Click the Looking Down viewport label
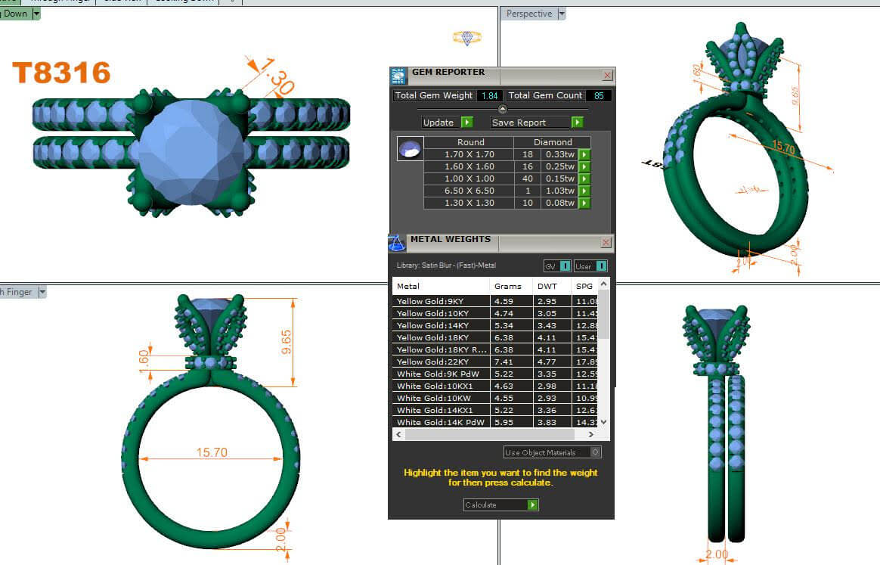 (x=15, y=14)
